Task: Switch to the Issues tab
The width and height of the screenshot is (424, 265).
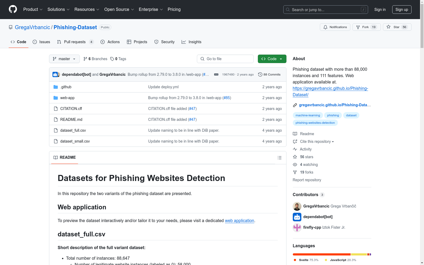Action: (41, 42)
